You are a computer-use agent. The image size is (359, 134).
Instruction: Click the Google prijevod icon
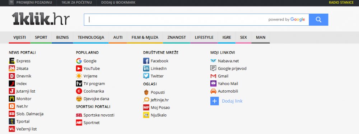point(213,68)
